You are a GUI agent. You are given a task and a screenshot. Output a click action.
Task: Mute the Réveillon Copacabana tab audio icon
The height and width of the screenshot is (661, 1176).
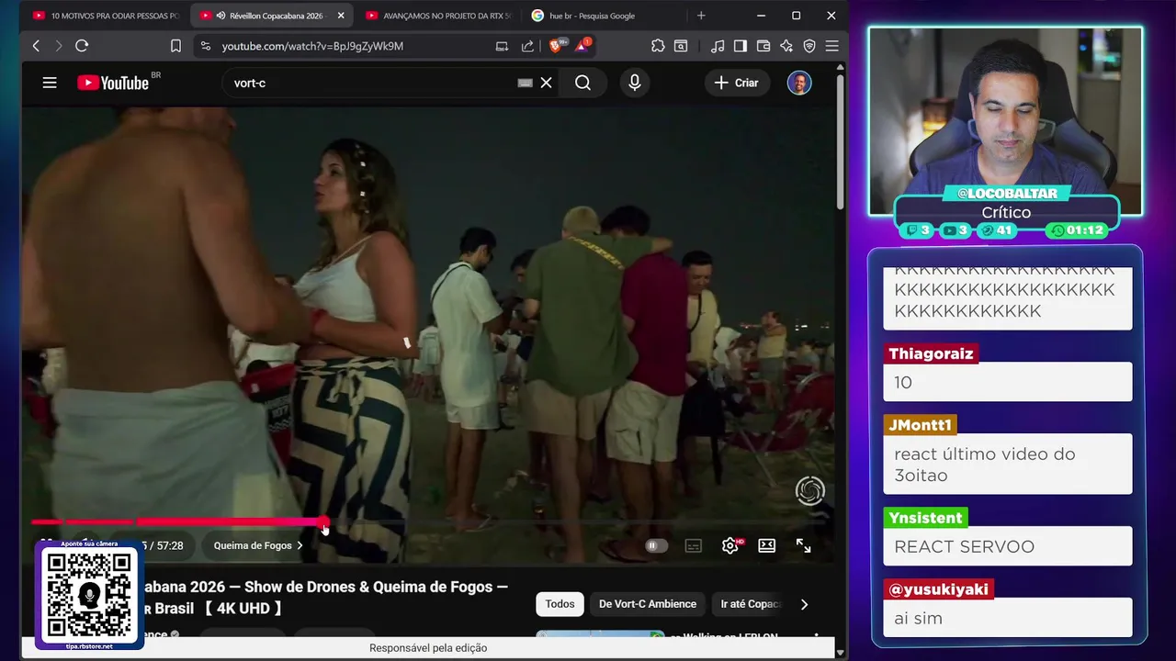click(221, 16)
